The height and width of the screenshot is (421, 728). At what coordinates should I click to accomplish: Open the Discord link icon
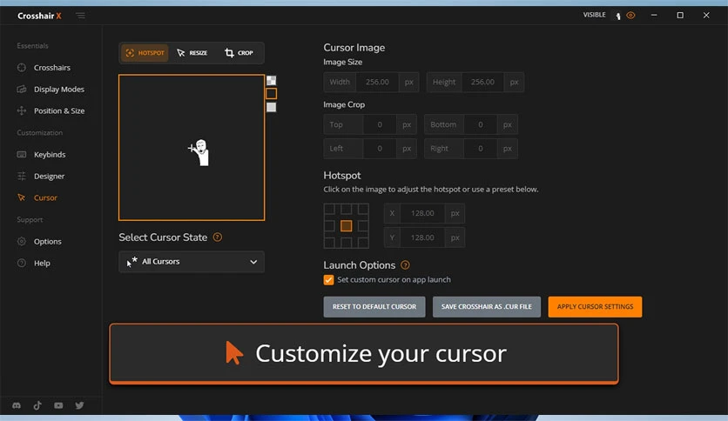[17, 405]
